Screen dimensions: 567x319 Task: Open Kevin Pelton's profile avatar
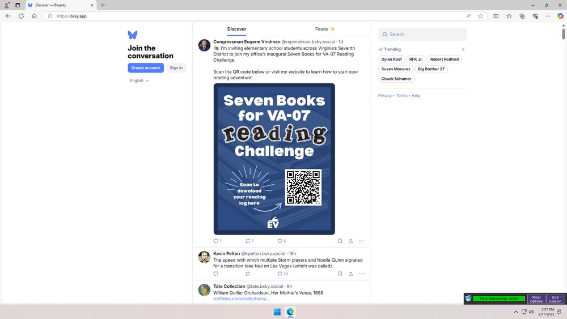pyautogui.click(x=204, y=257)
